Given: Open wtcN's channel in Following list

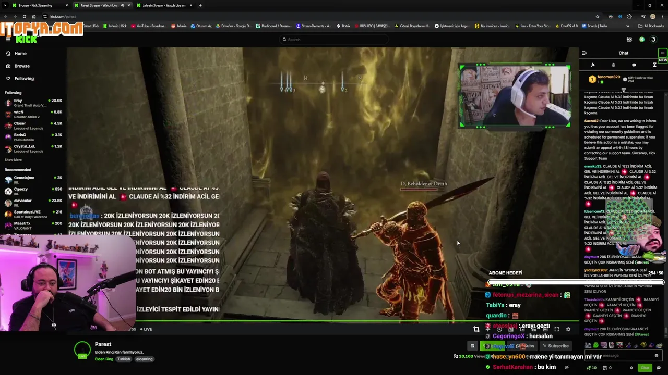Looking at the screenshot, I should pyautogui.click(x=33, y=114).
